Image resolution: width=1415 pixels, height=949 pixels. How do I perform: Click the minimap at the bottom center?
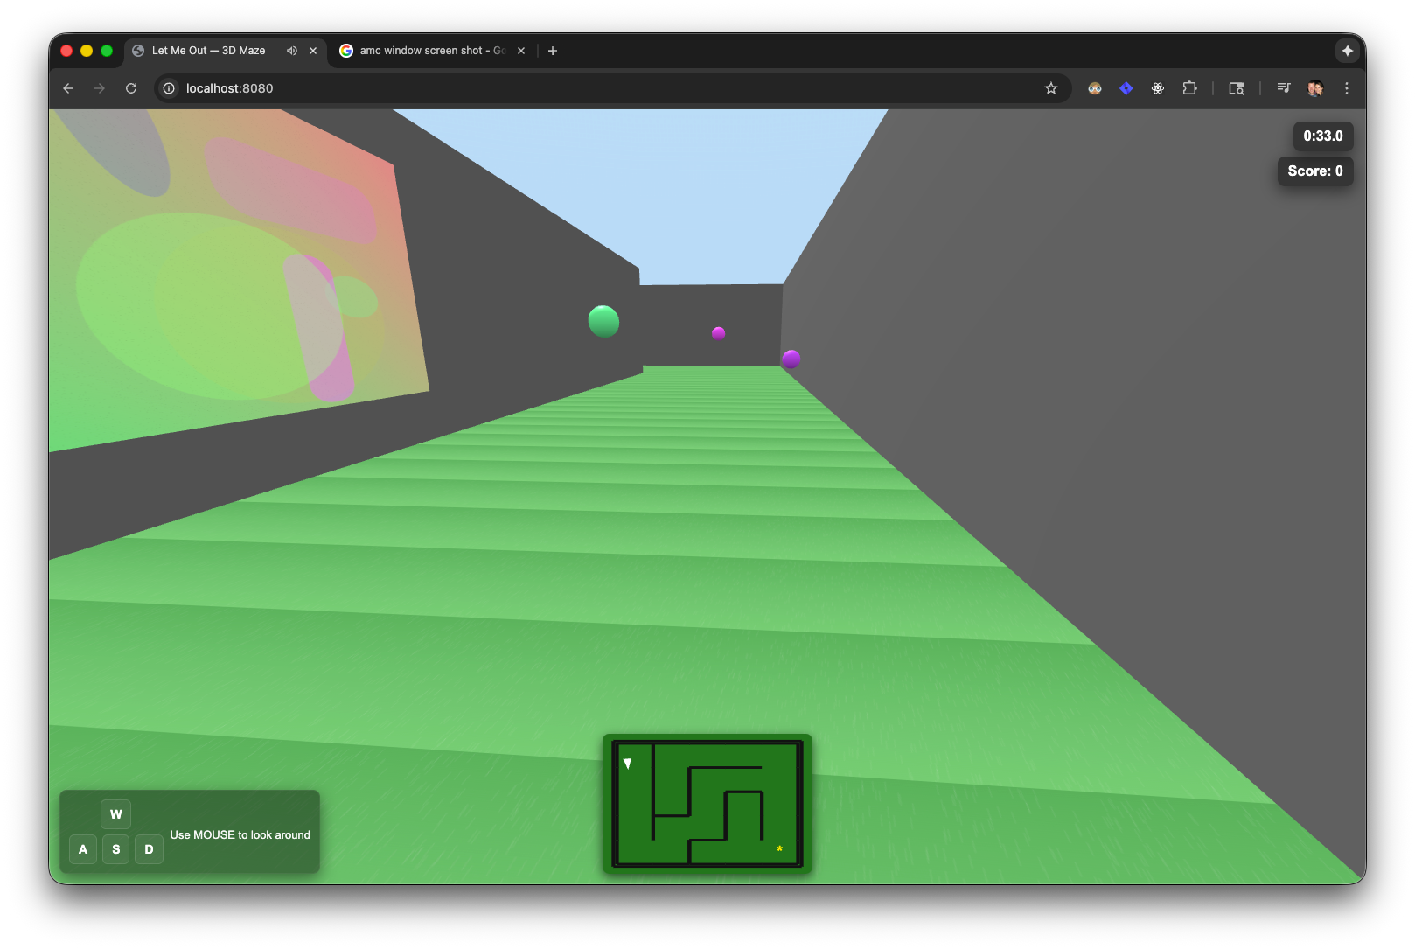pos(707,803)
